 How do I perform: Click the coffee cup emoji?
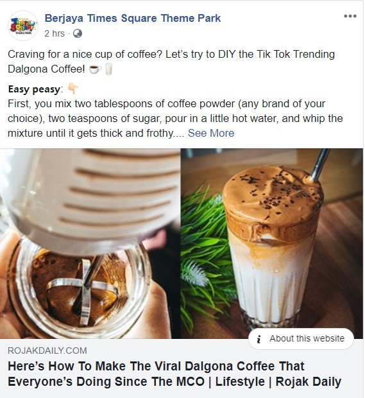tap(94, 69)
